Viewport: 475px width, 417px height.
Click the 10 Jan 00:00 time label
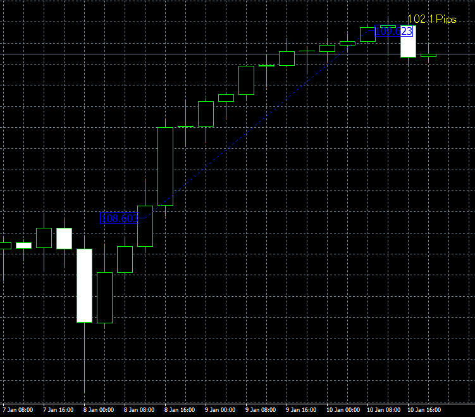[x=343, y=410]
